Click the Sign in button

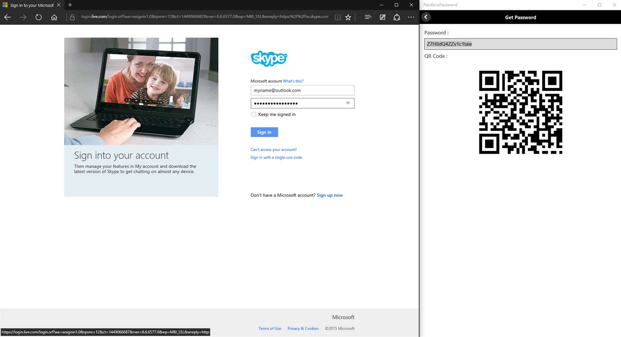tap(264, 132)
